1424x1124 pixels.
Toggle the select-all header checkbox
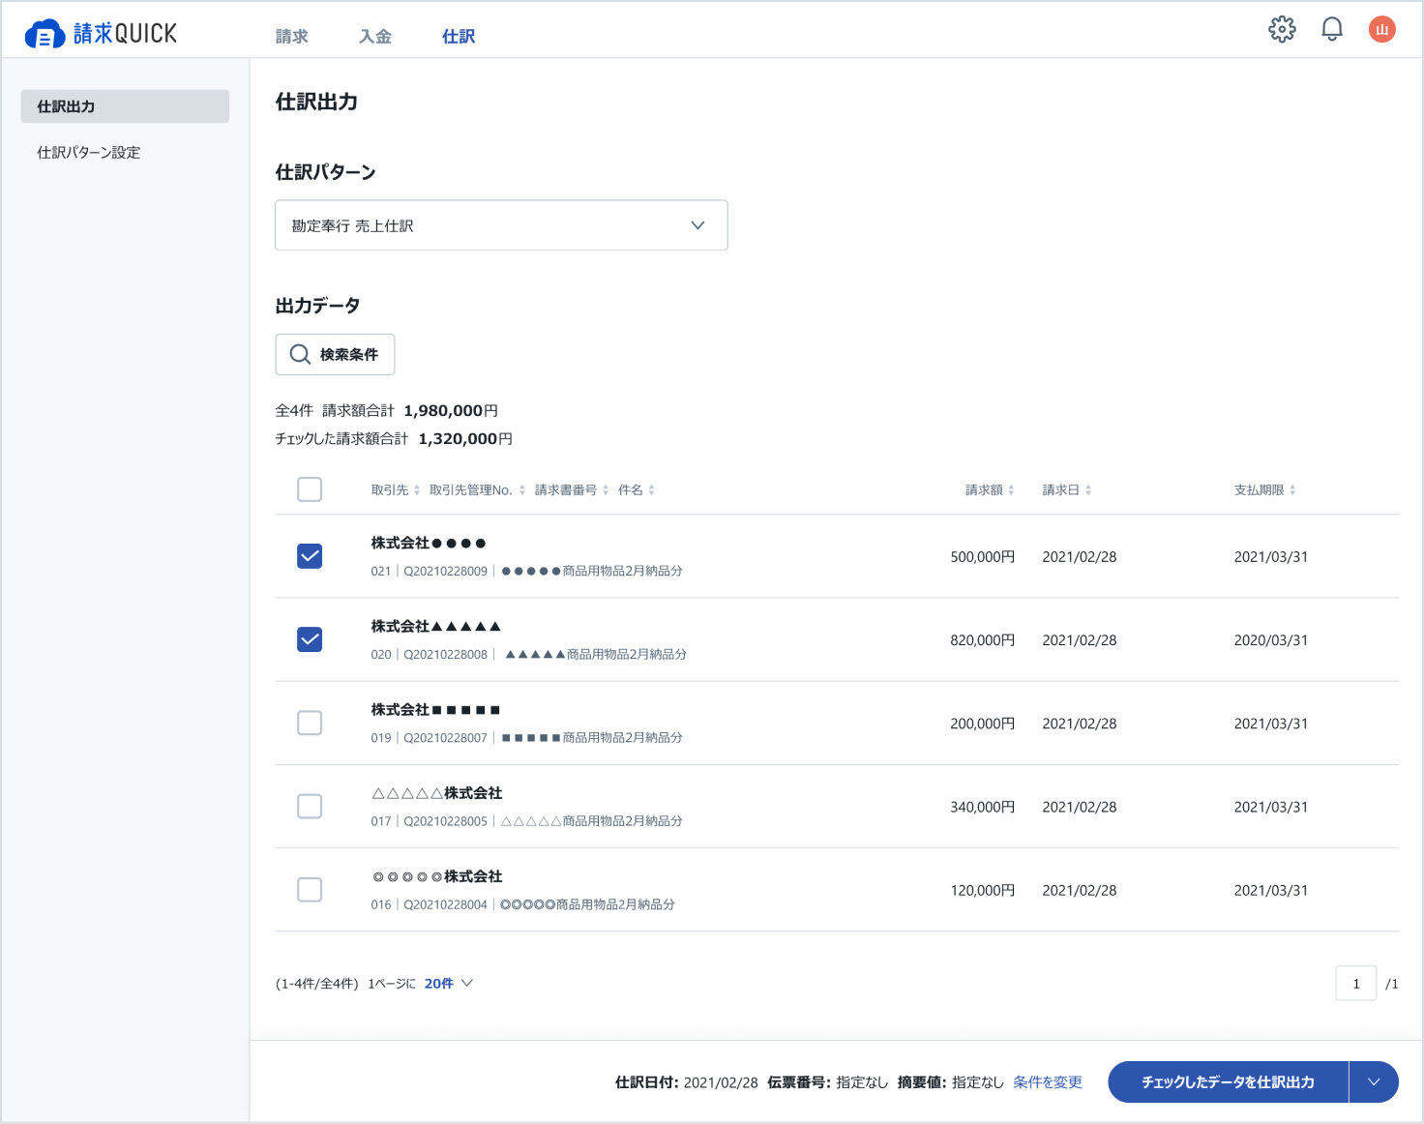pos(310,489)
